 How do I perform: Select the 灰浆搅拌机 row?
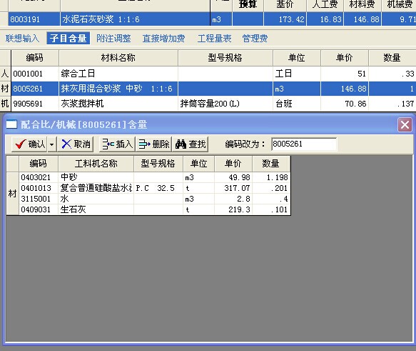click(208, 104)
